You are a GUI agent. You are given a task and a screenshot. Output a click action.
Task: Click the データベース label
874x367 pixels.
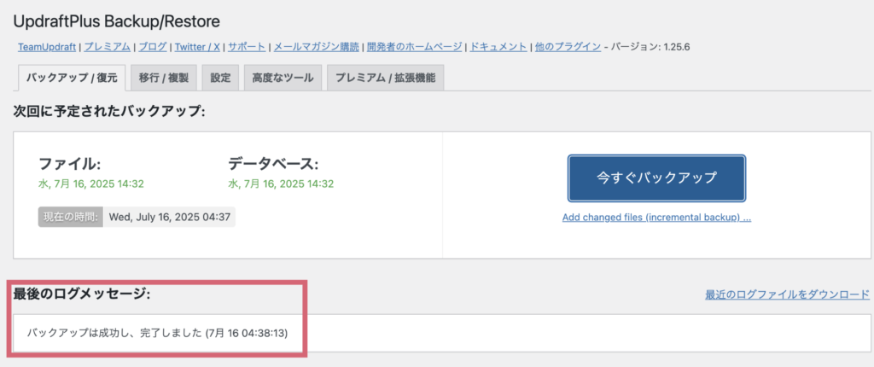tap(272, 164)
